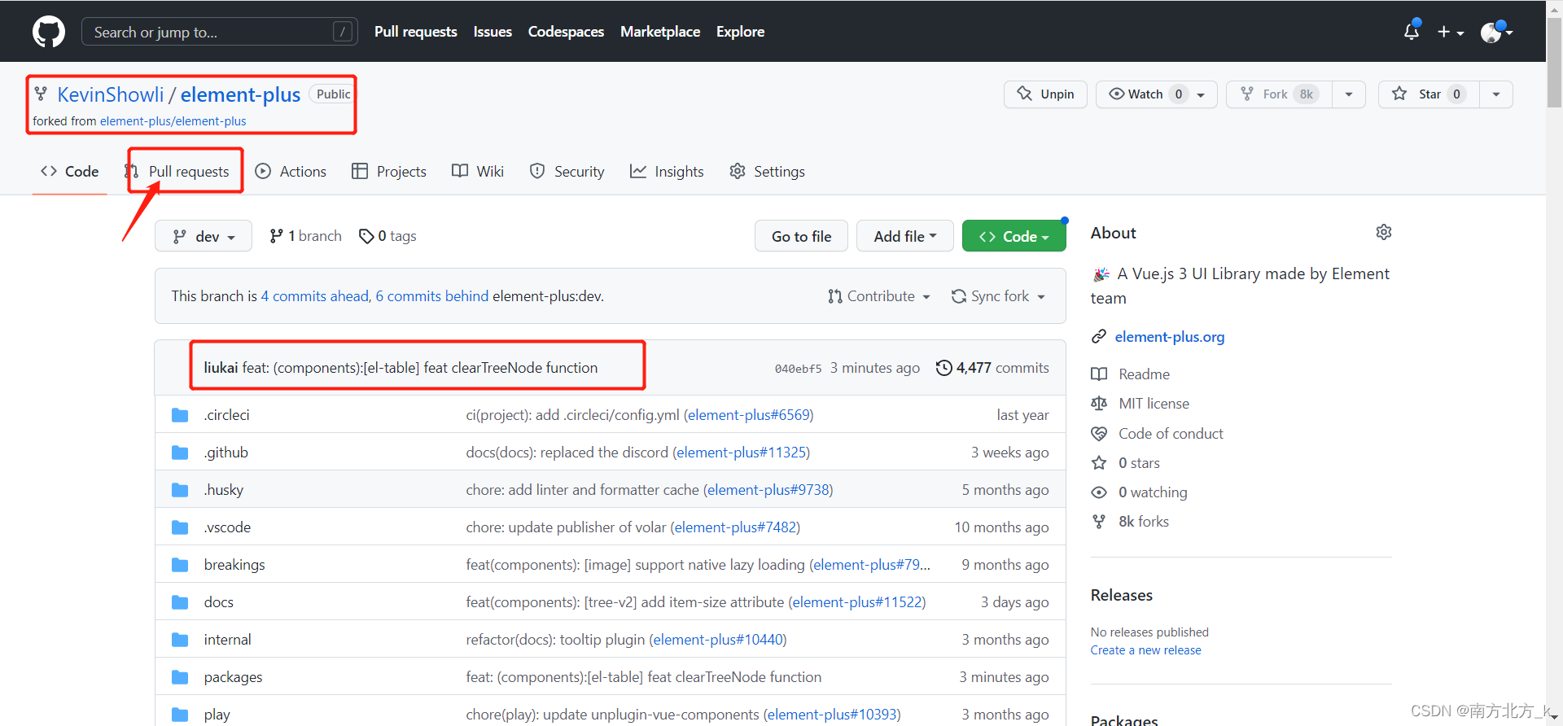Open Explore in top navigation
The image size is (1563, 726).
pos(740,32)
